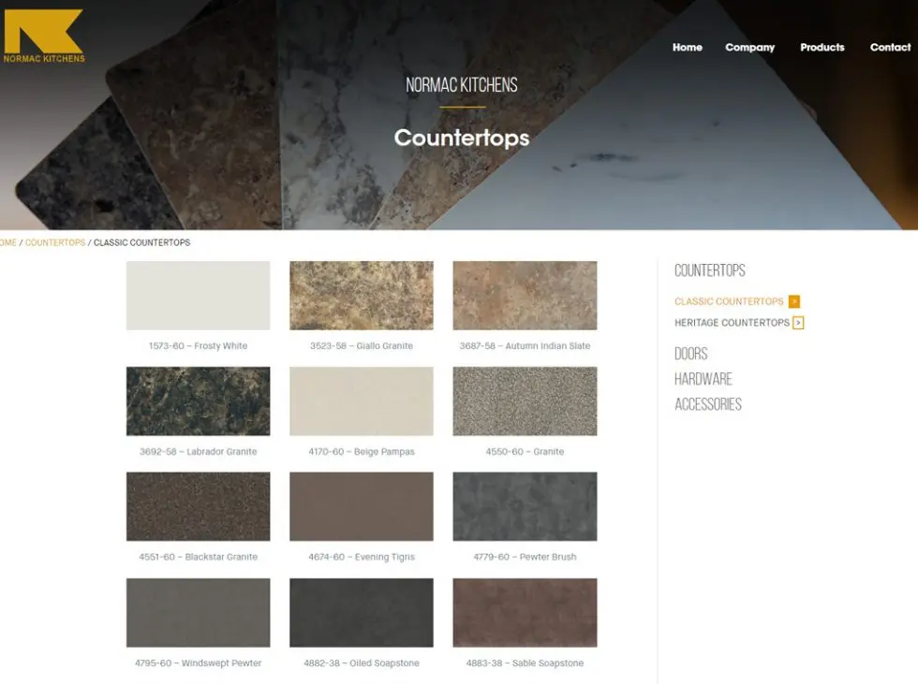This screenshot has height=684, width=918.
Task: Select the Frosty White swatch image
Action: pos(198,296)
